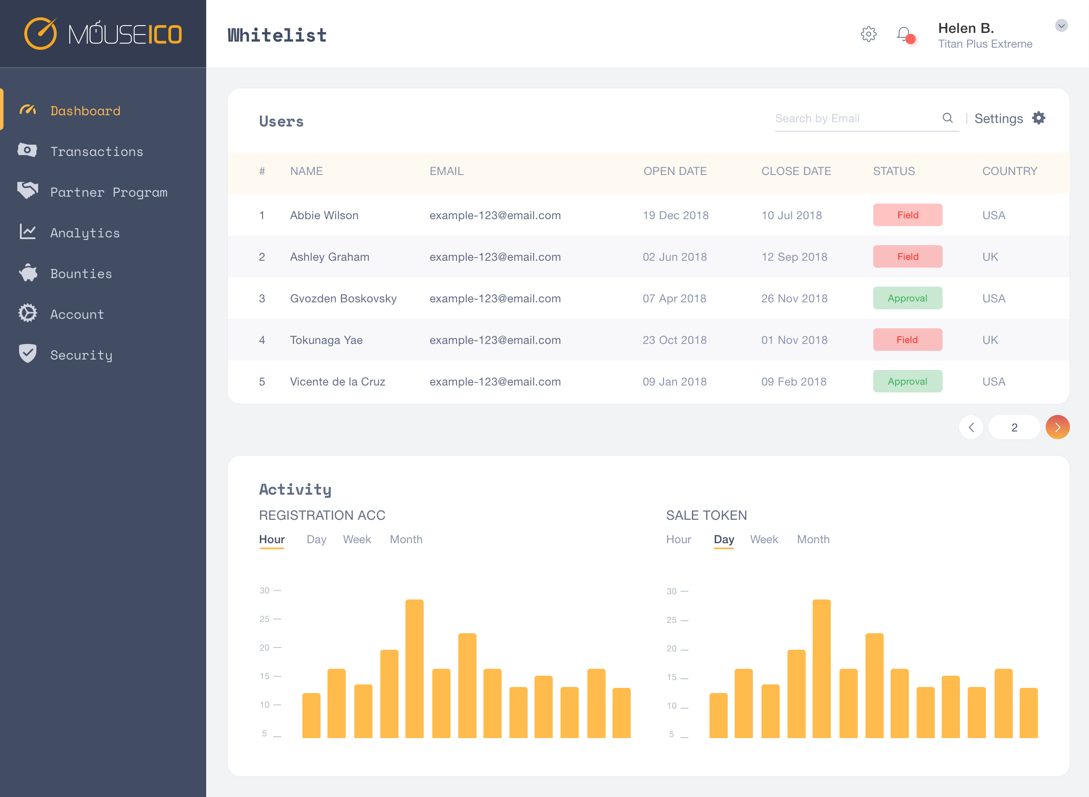The width and height of the screenshot is (1089, 797).
Task: Click the Search by Email field
Action: click(x=854, y=119)
